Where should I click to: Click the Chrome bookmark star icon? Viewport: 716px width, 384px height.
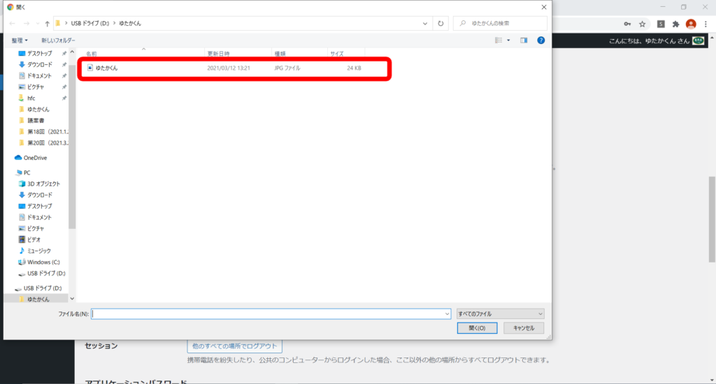[642, 24]
